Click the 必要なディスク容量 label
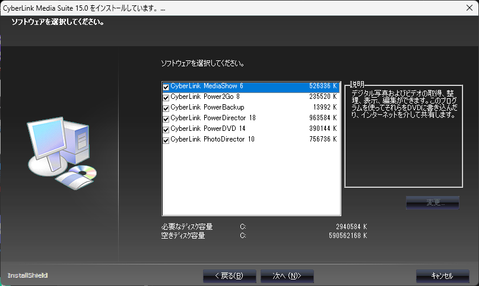The width and height of the screenshot is (479, 286). (x=187, y=227)
